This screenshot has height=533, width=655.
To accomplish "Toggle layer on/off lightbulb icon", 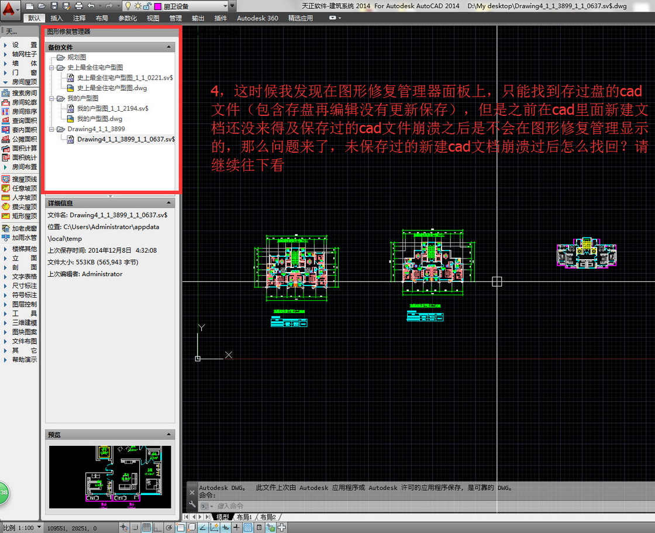I will pyautogui.click(x=128, y=6).
